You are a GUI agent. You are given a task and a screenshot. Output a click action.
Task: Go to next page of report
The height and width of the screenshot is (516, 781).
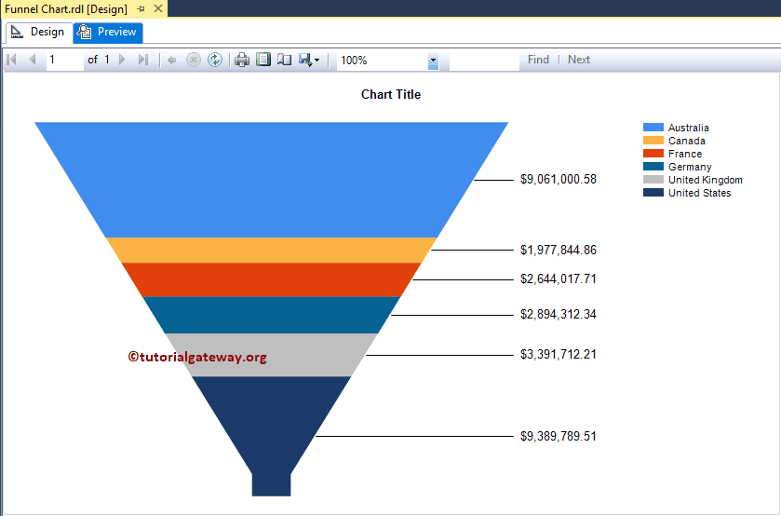pyautogui.click(x=122, y=60)
